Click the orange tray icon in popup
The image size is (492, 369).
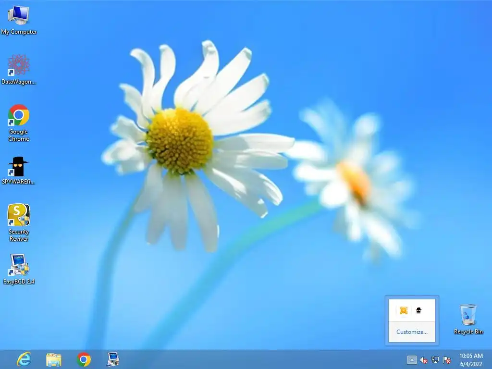pos(404,310)
